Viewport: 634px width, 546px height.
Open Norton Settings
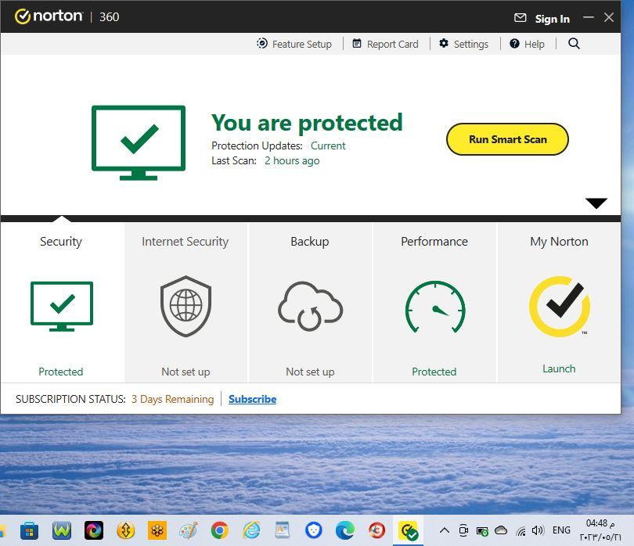(464, 44)
